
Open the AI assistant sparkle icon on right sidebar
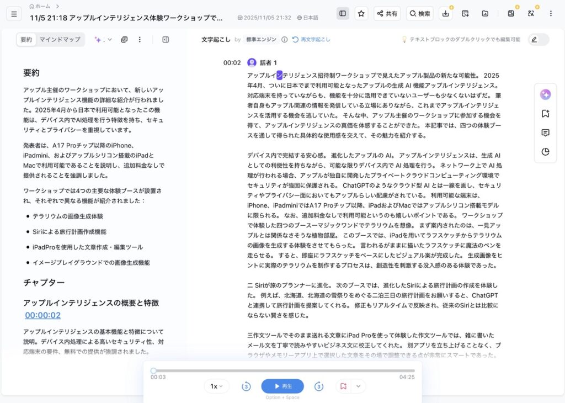(545, 94)
